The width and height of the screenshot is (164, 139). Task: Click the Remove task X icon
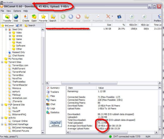point(108,17)
